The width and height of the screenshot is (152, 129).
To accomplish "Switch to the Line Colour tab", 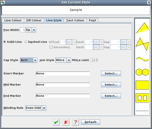I will [x=13, y=20].
